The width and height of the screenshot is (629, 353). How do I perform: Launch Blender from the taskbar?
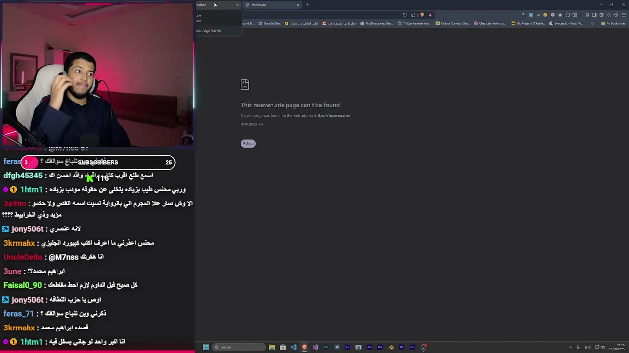click(x=391, y=347)
